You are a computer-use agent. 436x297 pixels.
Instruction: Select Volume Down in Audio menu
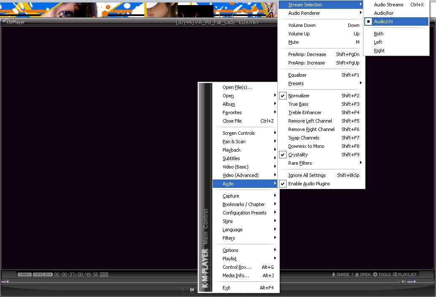[x=322, y=25]
